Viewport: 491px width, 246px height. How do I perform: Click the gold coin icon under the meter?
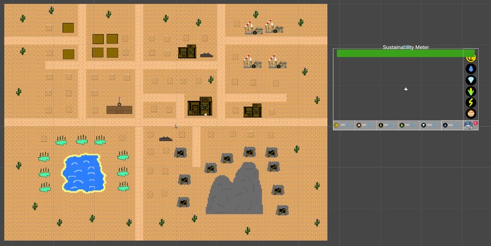[471, 58]
